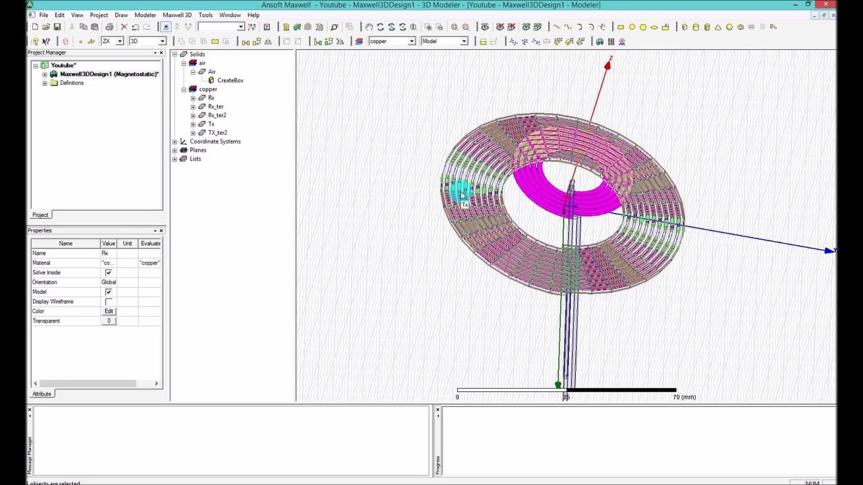863x485 pixels.
Task: Click the Print icon in toolbar
Action: pos(109,27)
